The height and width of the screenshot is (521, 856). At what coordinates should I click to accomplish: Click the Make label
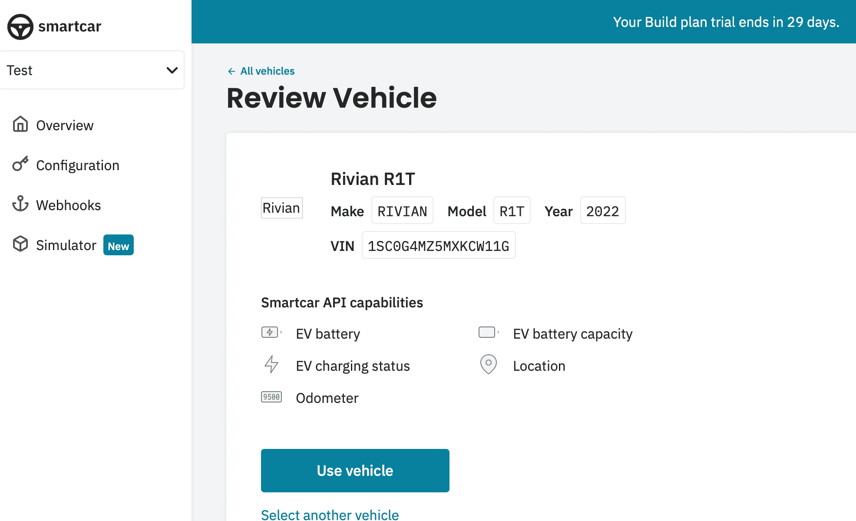(x=347, y=211)
